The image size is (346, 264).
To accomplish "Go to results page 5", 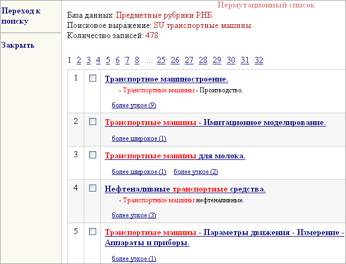I will pos(108,60).
